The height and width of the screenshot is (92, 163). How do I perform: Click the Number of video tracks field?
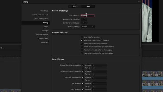[84, 19]
